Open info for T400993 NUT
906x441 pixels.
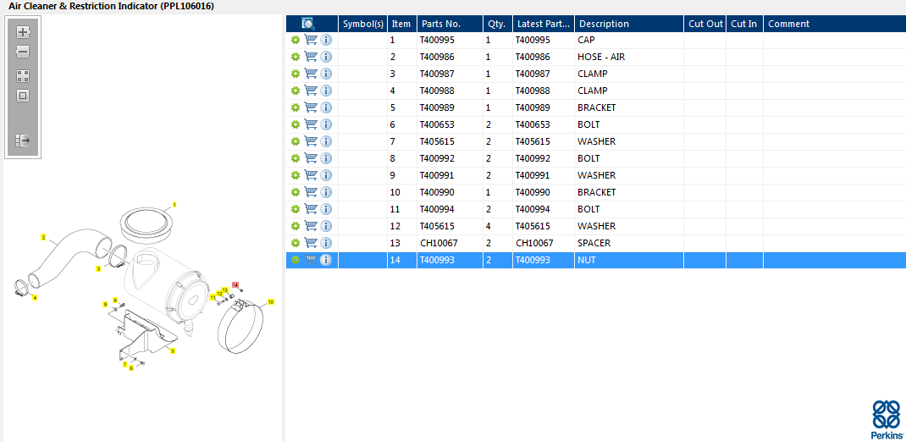coord(326,260)
